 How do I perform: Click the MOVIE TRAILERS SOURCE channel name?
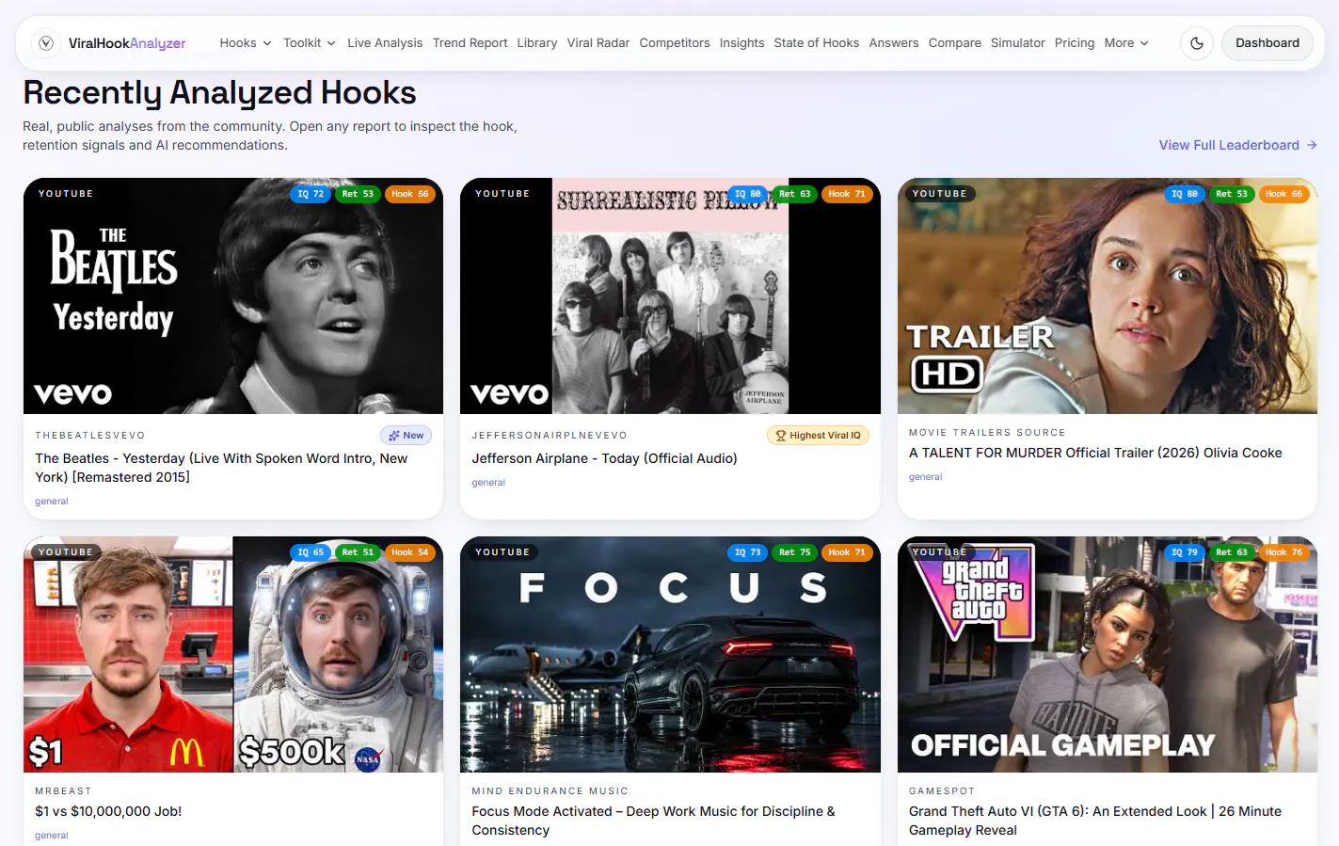(987, 433)
